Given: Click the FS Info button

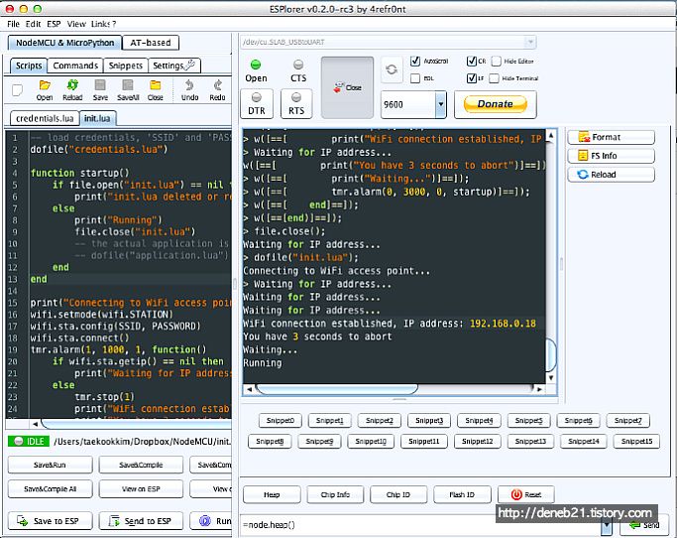Looking at the screenshot, I should [x=611, y=156].
